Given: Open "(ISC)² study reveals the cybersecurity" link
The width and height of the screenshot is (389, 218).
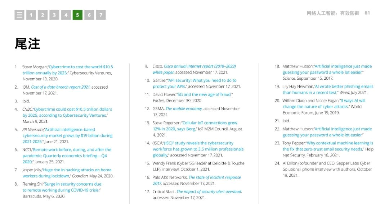Looking at the screenshot, I should pyautogui.click(x=199, y=143).
